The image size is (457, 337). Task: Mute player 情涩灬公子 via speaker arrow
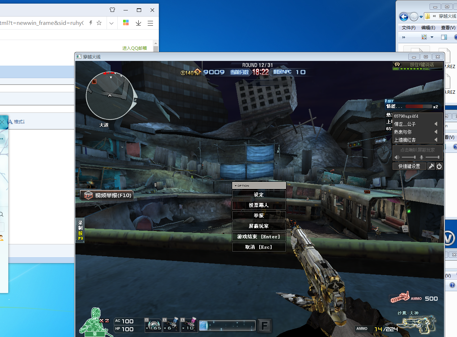click(x=436, y=124)
